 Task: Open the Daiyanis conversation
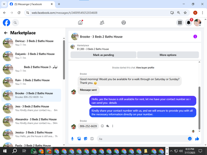click(31, 56)
